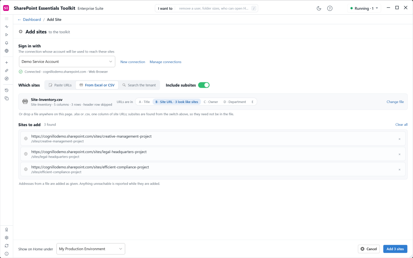This screenshot has height=258, width=413.
Task: Click the creative-management-project full URL text
Action: click(91, 136)
